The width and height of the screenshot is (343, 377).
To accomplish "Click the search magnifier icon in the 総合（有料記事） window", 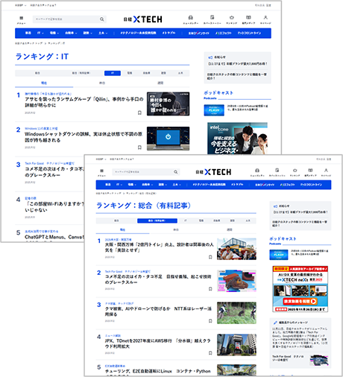I will point(176,172).
